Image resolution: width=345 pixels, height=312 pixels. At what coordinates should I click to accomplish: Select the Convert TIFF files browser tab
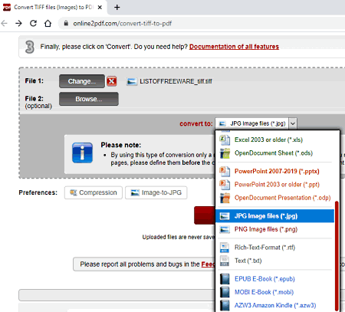point(54,8)
